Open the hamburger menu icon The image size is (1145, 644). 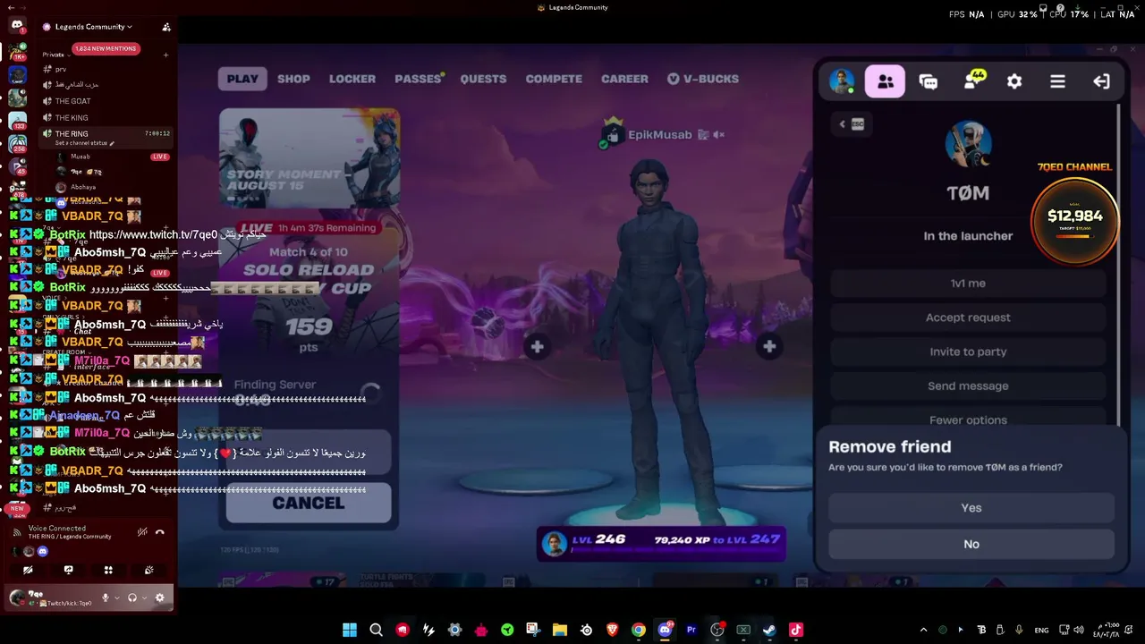(1057, 81)
